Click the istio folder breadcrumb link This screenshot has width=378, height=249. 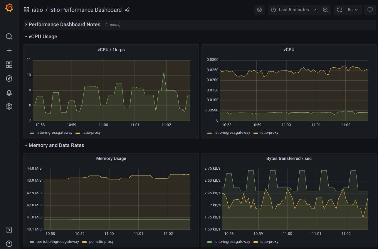click(x=37, y=10)
